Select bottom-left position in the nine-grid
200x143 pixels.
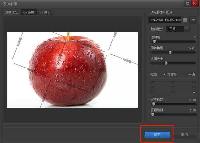click(152, 92)
